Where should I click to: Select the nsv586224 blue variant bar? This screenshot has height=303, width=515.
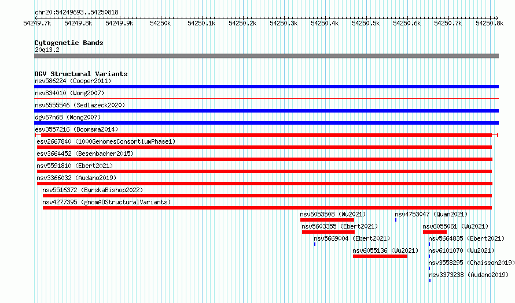tap(266, 87)
